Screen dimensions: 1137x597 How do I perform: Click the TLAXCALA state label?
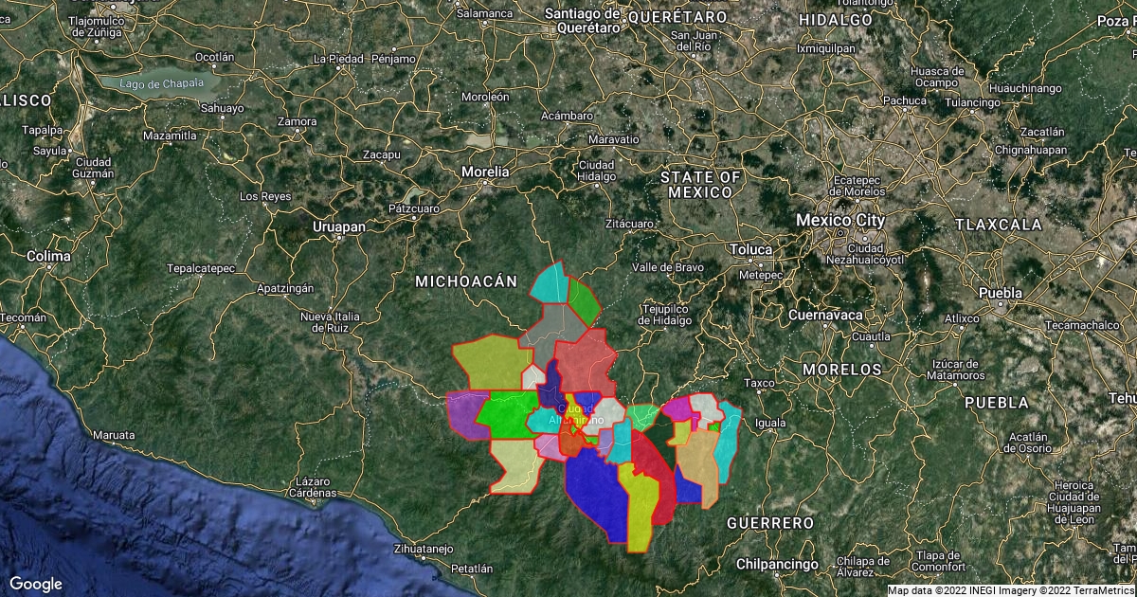[x=999, y=225]
